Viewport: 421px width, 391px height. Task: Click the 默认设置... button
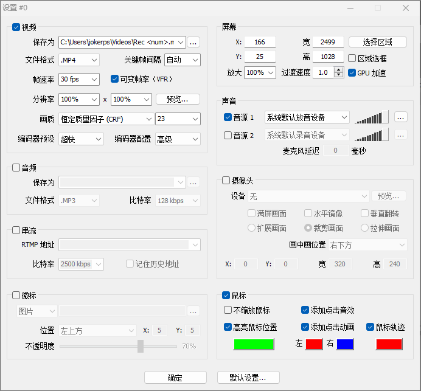[x=248, y=378]
